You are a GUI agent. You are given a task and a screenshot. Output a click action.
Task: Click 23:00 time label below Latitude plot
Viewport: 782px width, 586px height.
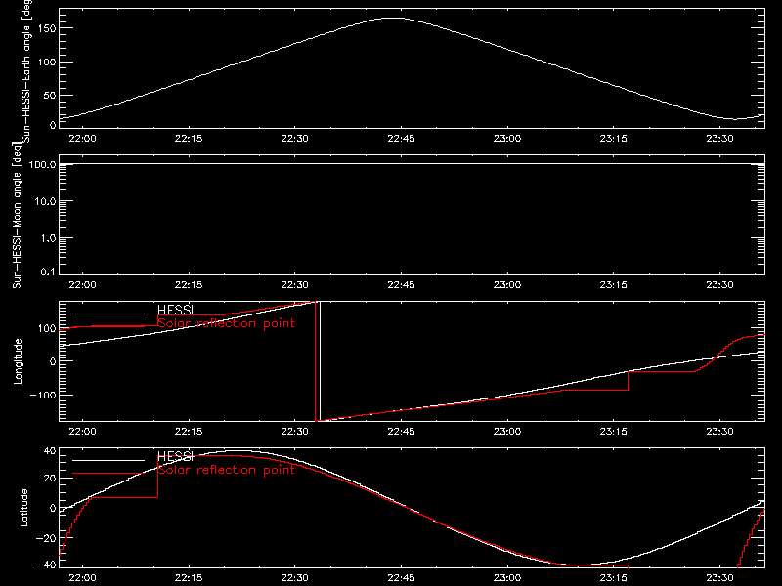(507, 578)
